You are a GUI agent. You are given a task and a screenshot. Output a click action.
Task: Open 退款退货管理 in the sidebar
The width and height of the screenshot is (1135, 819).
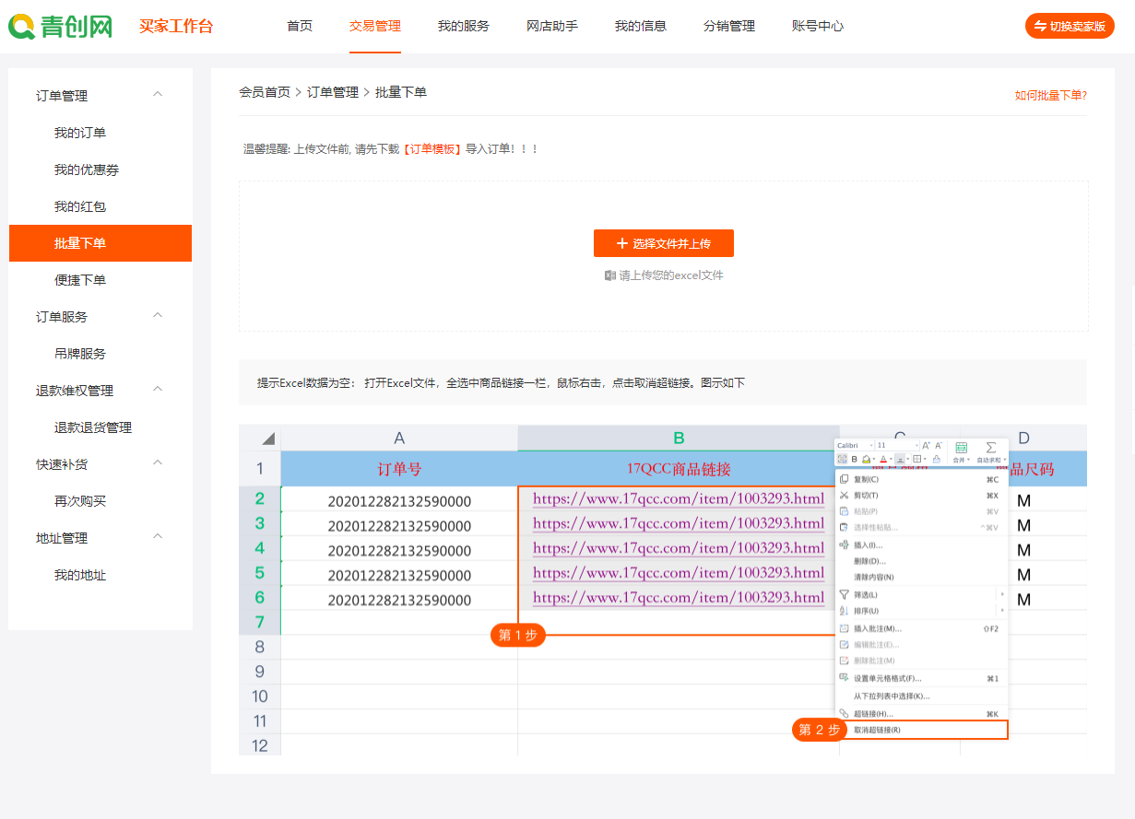click(x=93, y=427)
